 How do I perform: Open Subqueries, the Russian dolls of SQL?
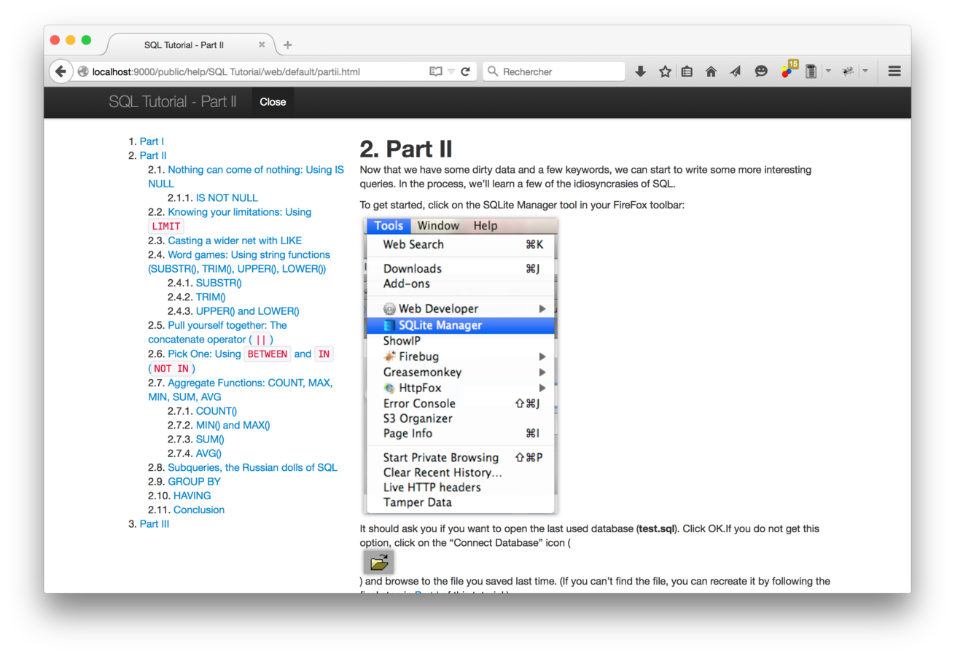[x=253, y=467]
